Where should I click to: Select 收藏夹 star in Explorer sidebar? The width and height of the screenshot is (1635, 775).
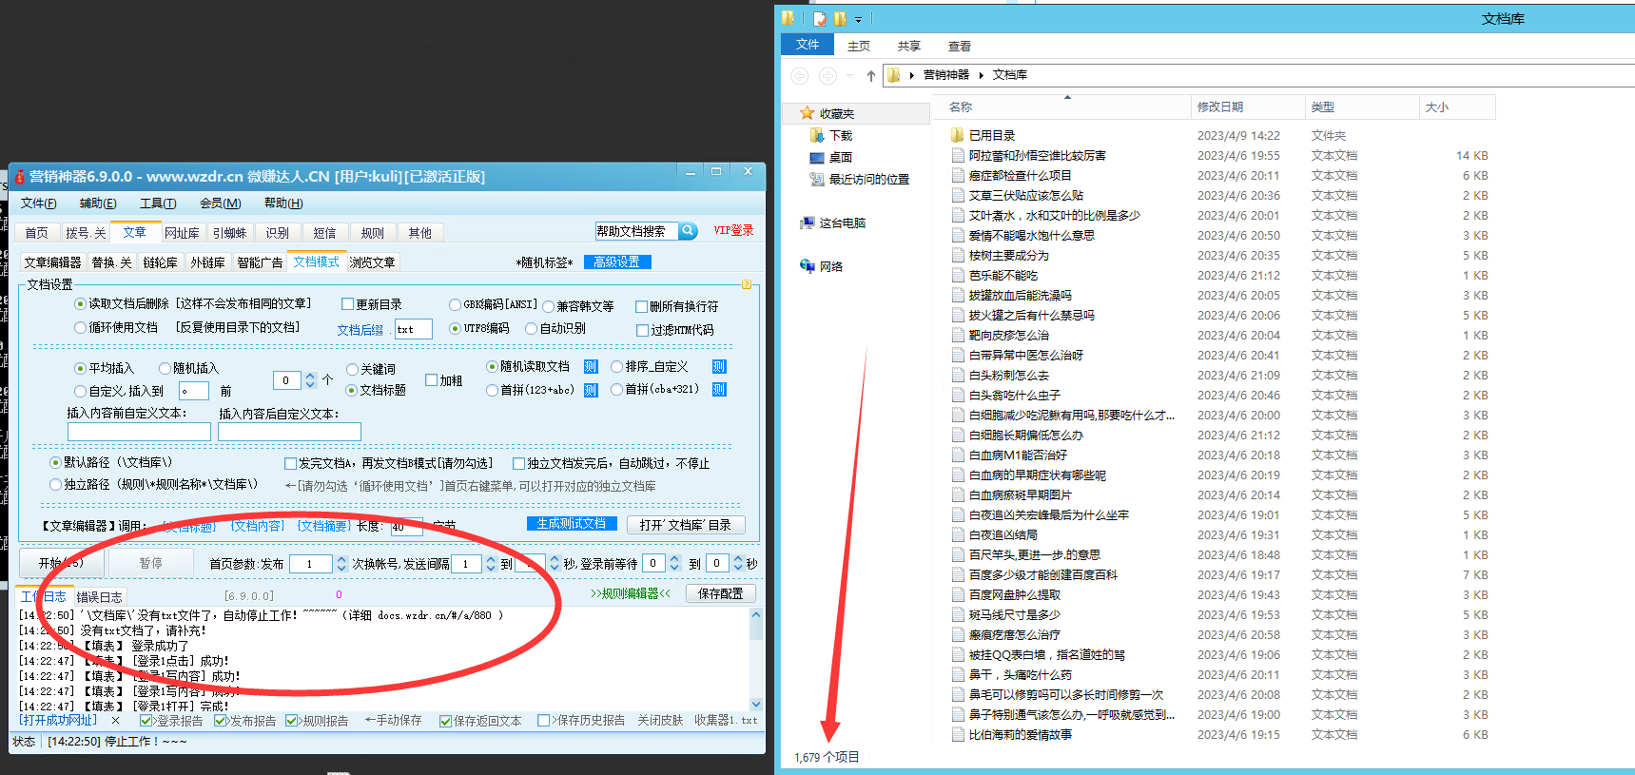[x=808, y=113]
